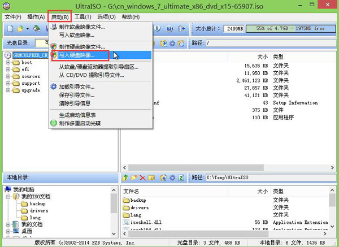Click the upper 路径 path field showing /
The width and height of the screenshot is (339, 247).
[272, 43]
